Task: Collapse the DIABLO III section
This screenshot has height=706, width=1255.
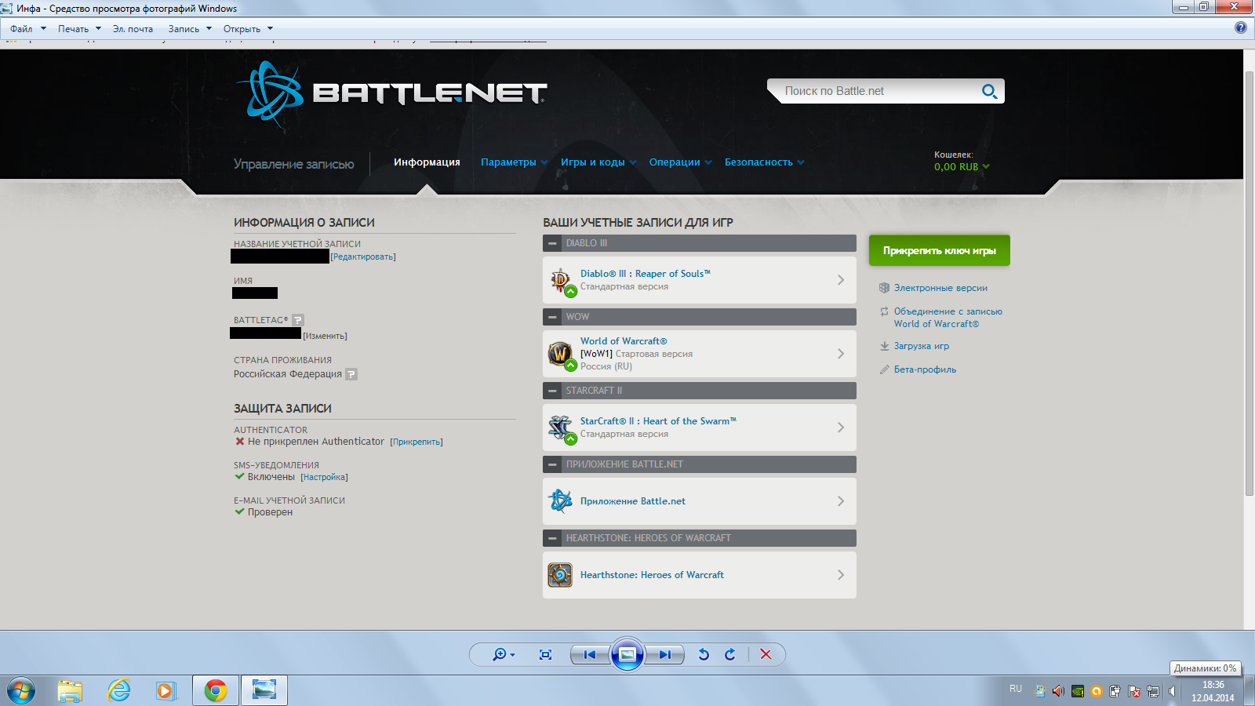Action: coord(553,243)
